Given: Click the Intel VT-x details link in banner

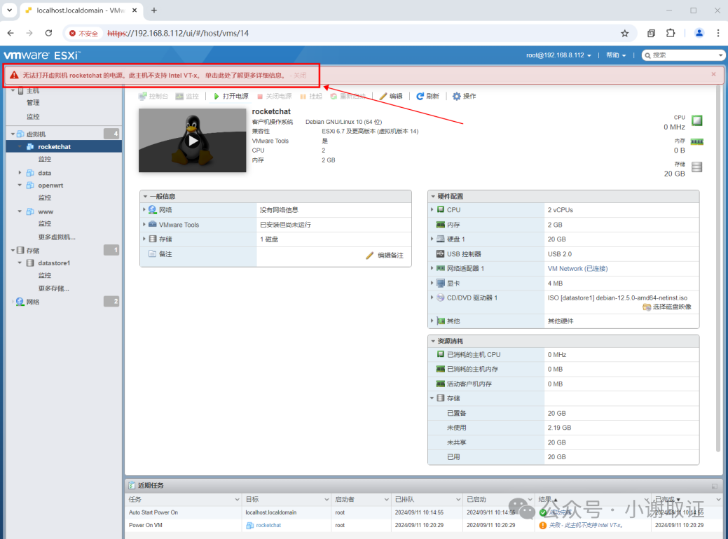Looking at the screenshot, I should (245, 76).
